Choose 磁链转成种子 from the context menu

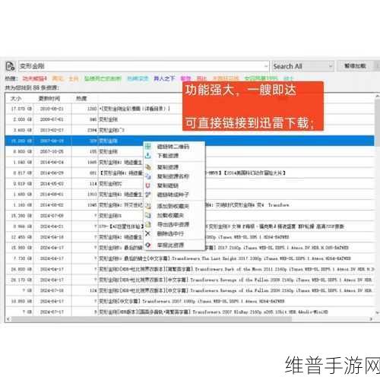tap(173, 195)
